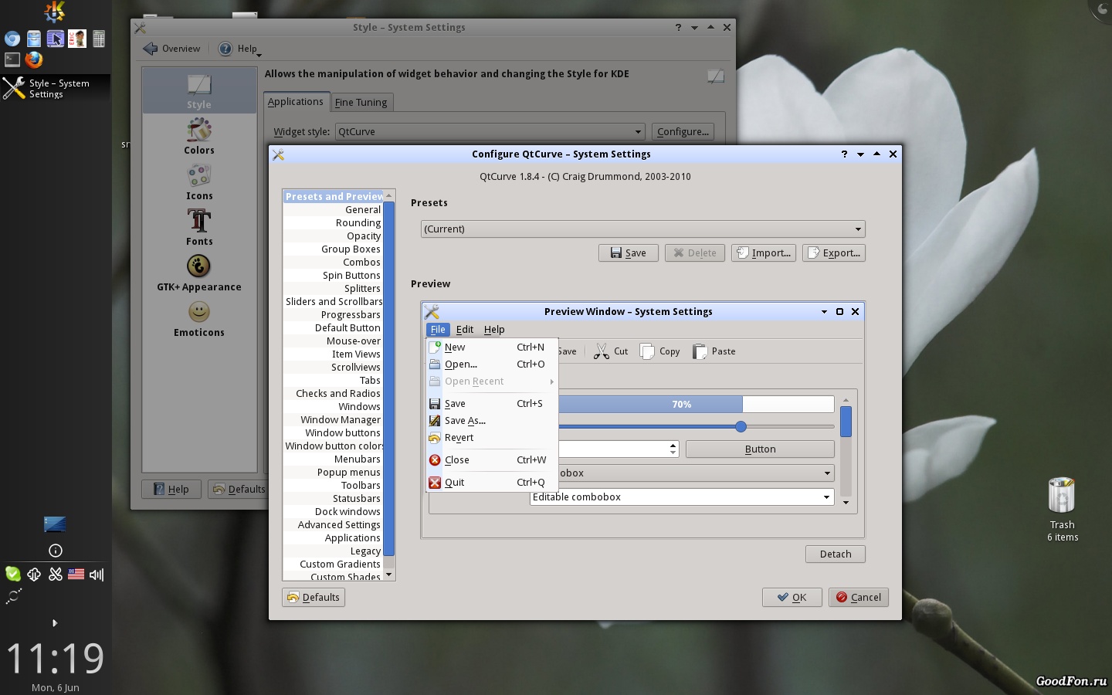Choose Quit from the File menu
This screenshot has height=695, width=1112.
point(492,483)
